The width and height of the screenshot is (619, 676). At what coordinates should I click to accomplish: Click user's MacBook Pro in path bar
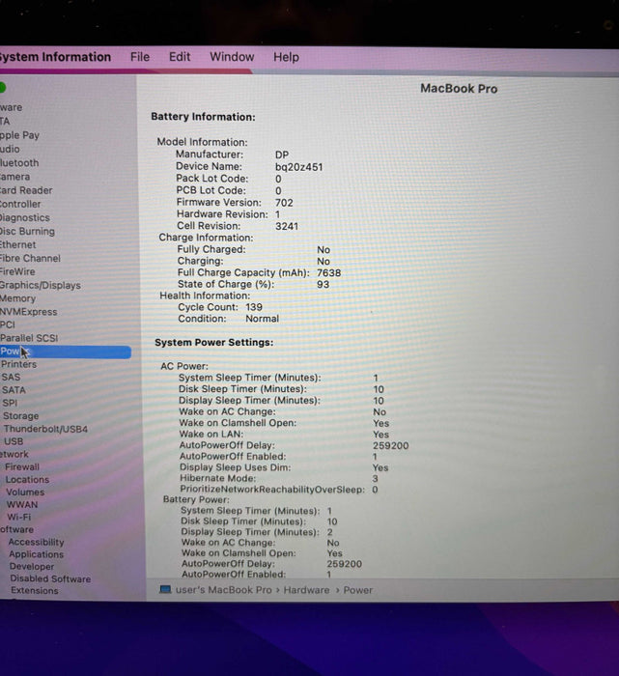click(x=223, y=590)
